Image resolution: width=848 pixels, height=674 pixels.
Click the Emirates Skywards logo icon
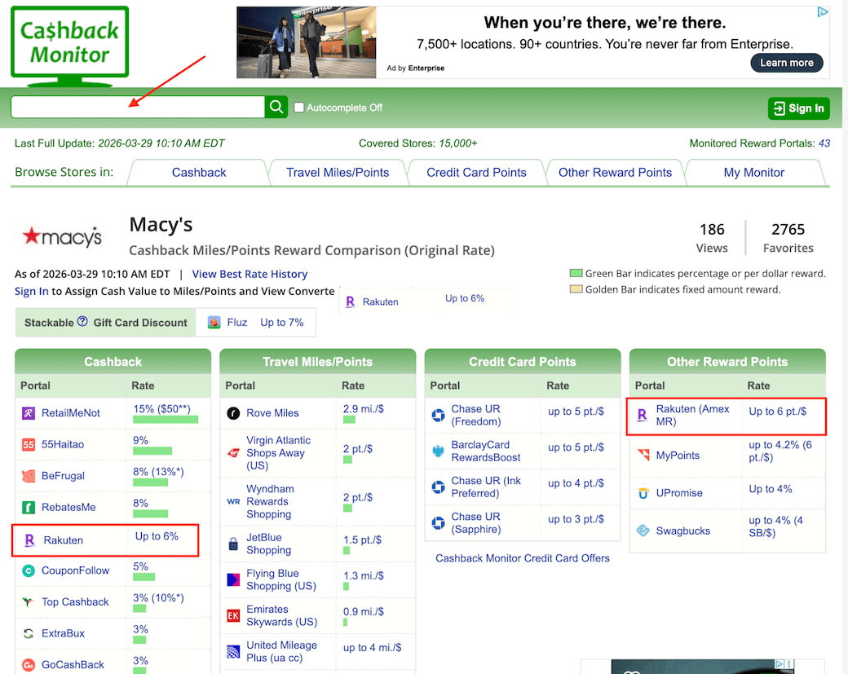(x=233, y=616)
